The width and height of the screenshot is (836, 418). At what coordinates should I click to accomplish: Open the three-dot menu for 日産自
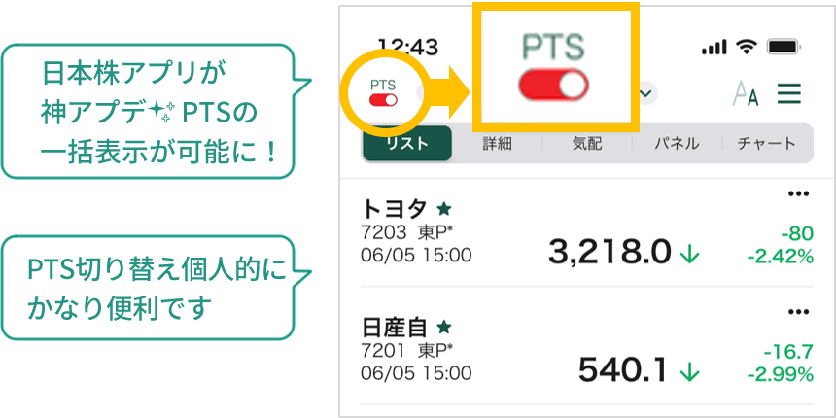click(x=798, y=312)
